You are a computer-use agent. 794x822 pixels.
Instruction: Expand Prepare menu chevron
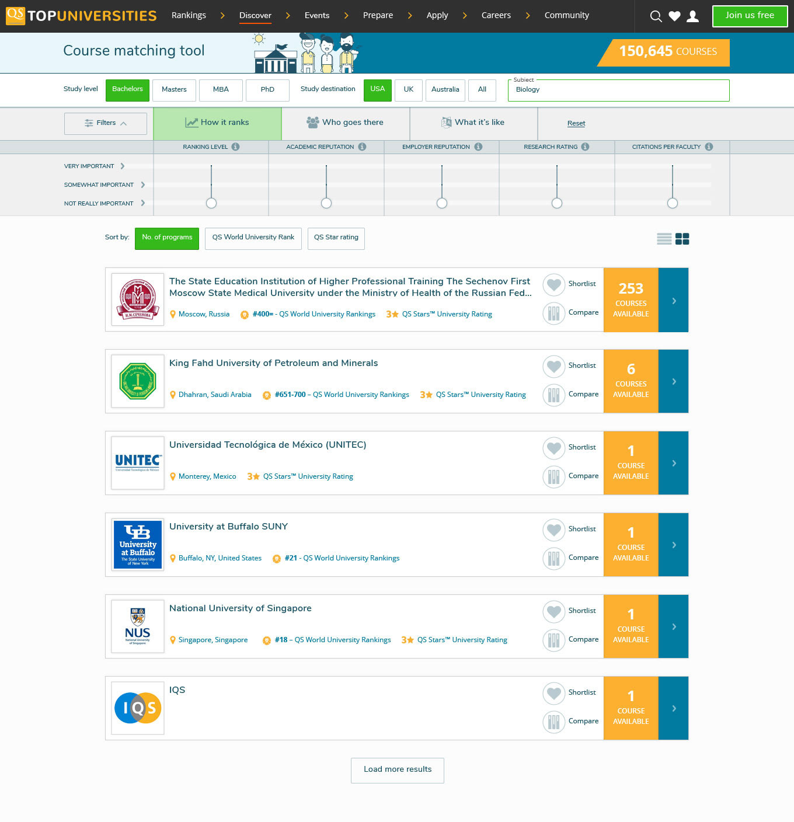tap(410, 16)
